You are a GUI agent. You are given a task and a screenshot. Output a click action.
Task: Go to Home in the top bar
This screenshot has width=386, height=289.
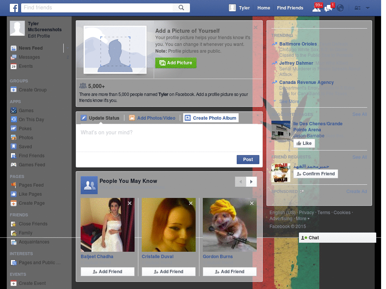click(x=263, y=8)
